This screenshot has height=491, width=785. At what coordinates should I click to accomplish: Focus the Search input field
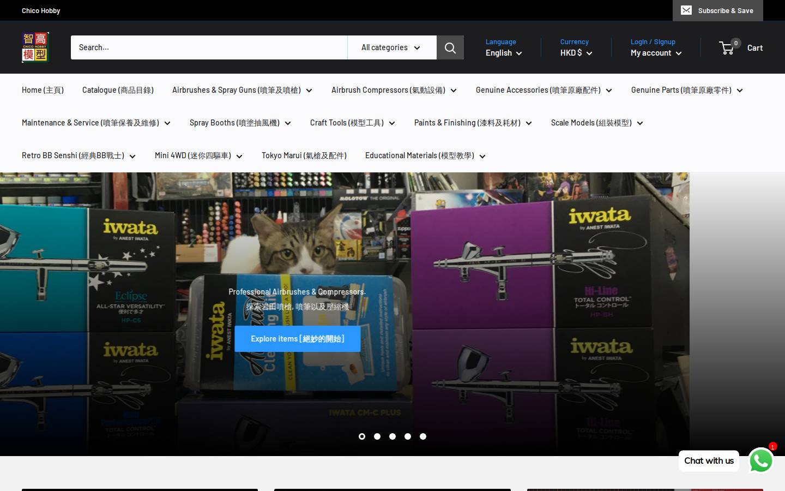click(209, 47)
